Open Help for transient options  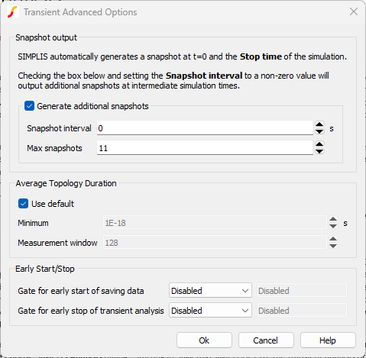(328, 340)
